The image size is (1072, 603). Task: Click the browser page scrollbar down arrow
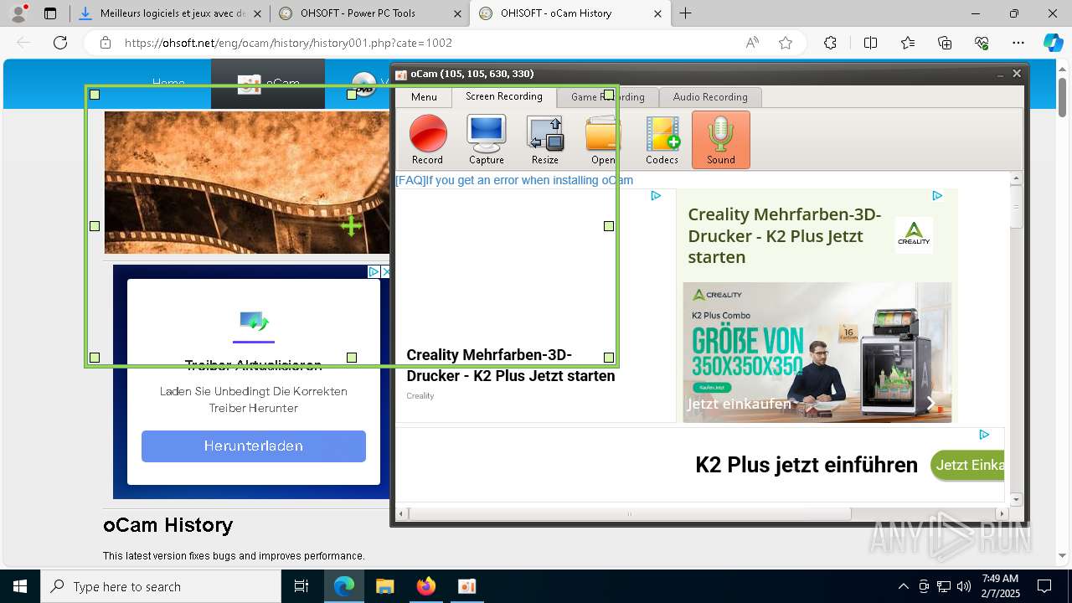pyautogui.click(x=1063, y=554)
